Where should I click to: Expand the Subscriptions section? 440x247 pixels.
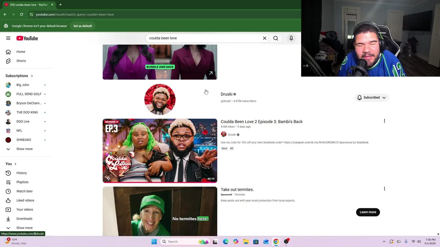click(19, 76)
